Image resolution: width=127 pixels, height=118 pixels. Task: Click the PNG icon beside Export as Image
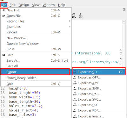click(75, 116)
